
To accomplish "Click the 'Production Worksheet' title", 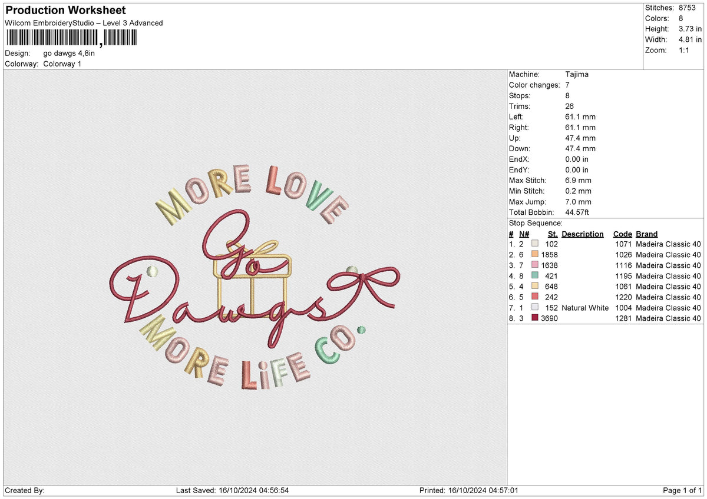I will 65,11.
